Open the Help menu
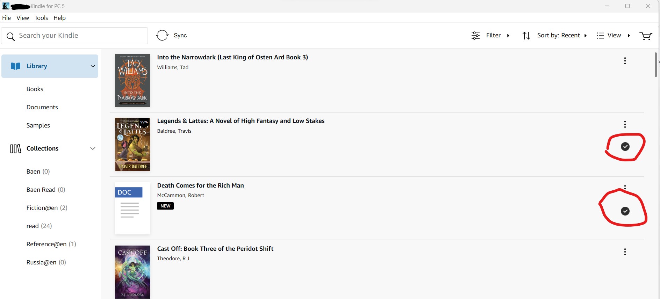The image size is (660, 299). click(x=59, y=18)
